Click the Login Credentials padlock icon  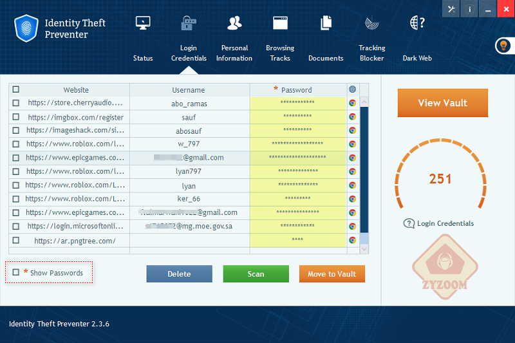pos(189,23)
